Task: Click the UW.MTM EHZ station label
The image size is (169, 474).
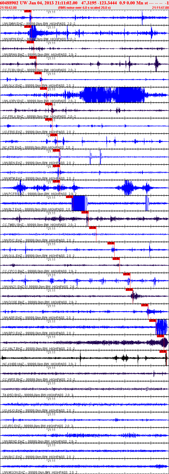Action: [x=12, y=178]
